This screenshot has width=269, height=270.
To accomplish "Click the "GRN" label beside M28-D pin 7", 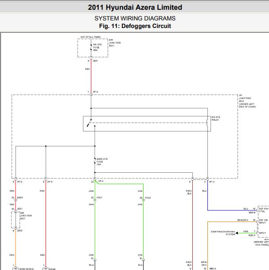I will coord(246,231).
